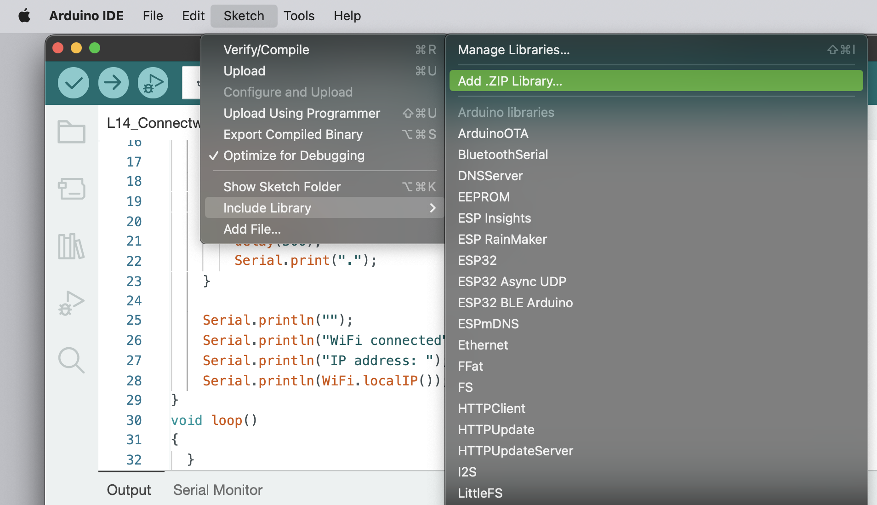
Task: Expand the Include Library submenu arrow
Action: pyautogui.click(x=432, y=208)
